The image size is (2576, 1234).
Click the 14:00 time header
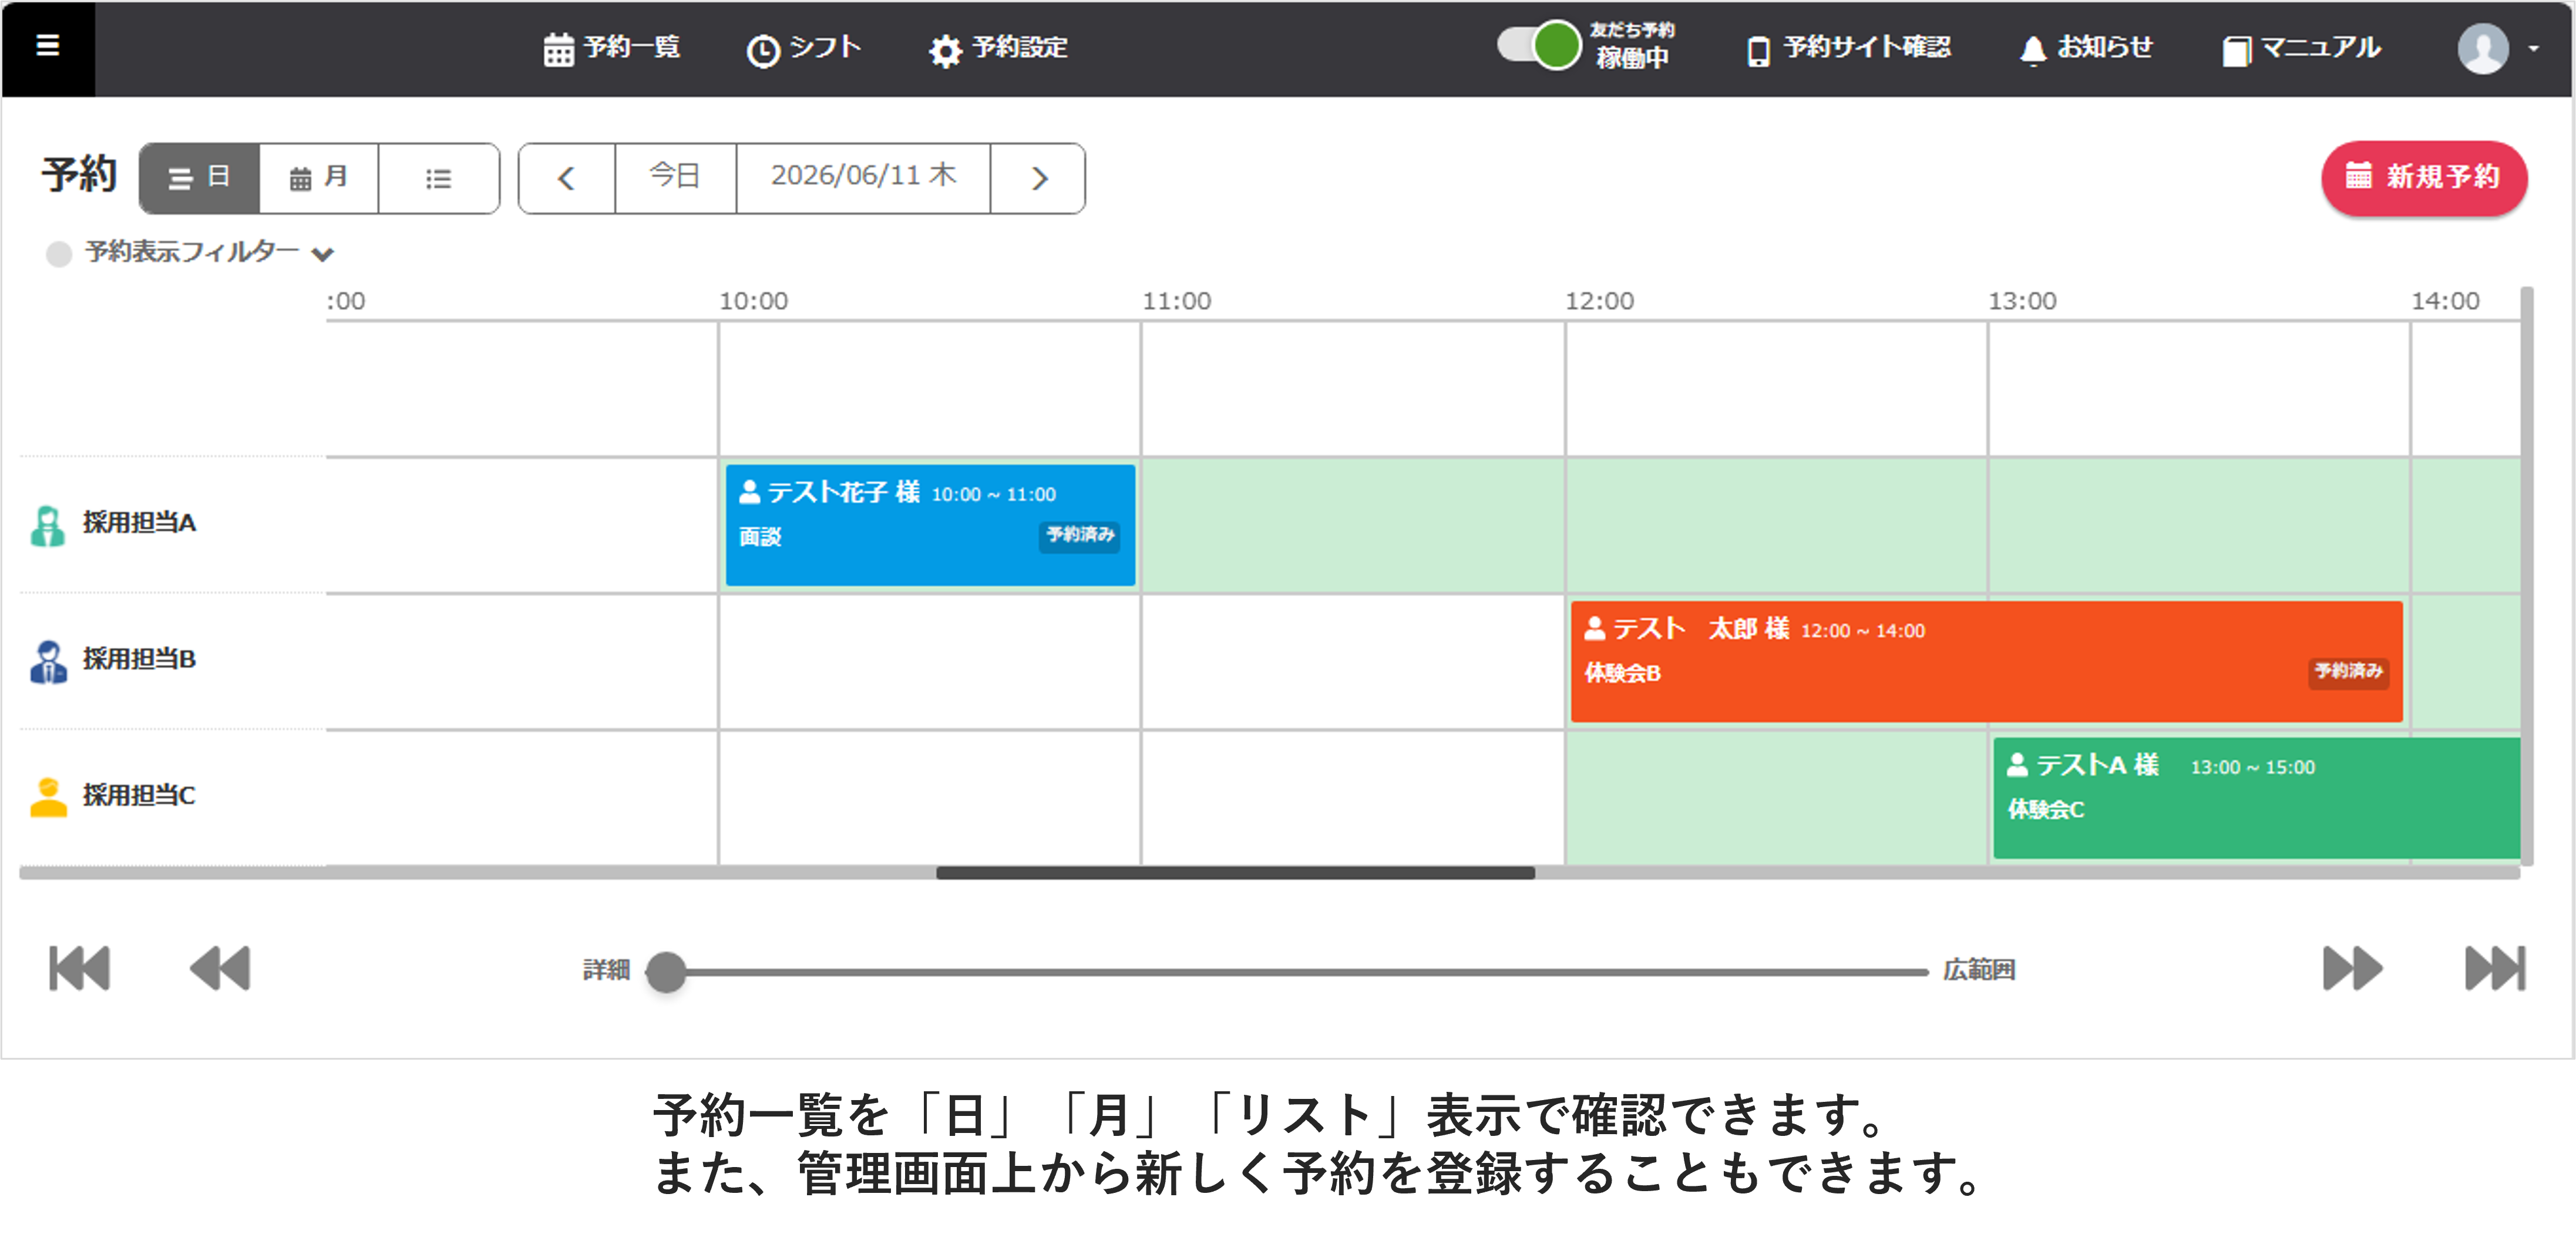click(x=2445, y=301)
